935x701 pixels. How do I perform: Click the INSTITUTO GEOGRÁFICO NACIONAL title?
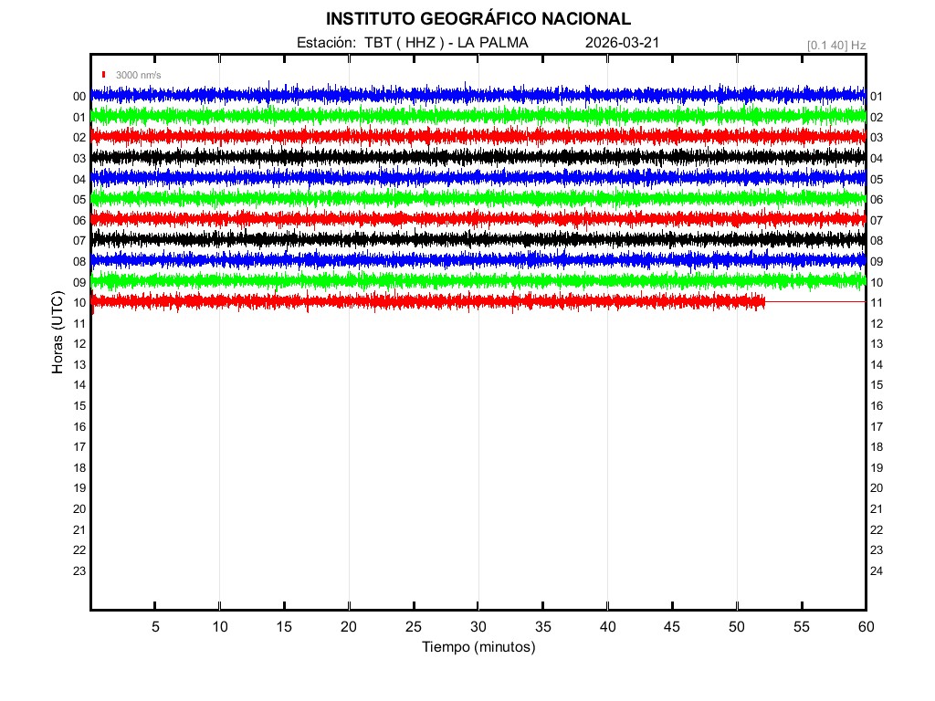pyautogui.click(x=478, y=19)
